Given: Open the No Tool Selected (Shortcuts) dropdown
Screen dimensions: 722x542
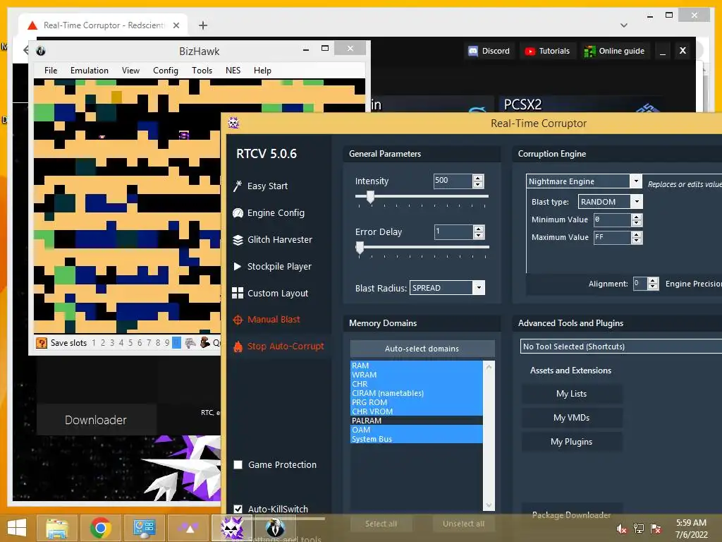Looking at the screenshot, I should 621,347.
